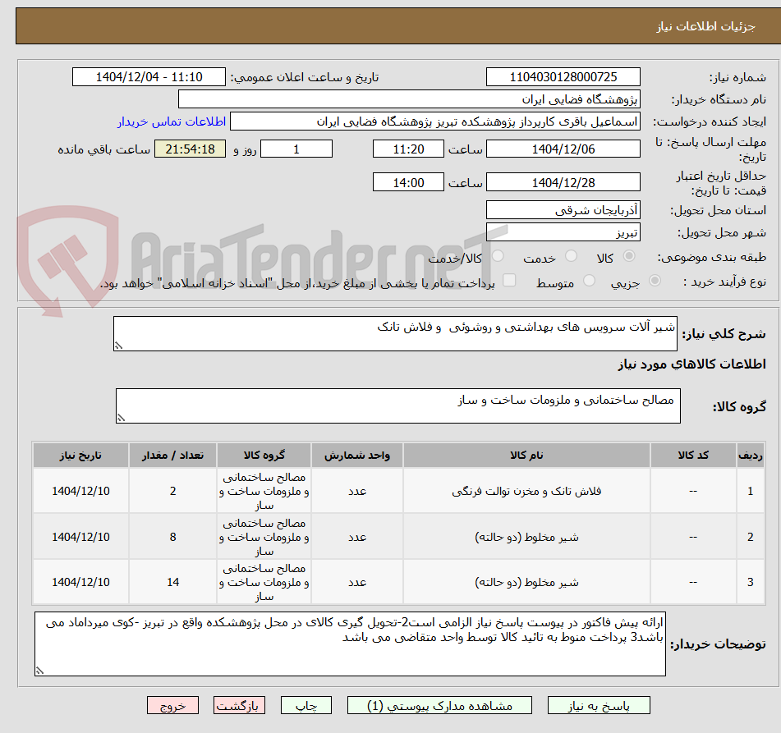Click the quantity 14 in row 3
This screenshot has height=733, width=781.
click(172, 582)
